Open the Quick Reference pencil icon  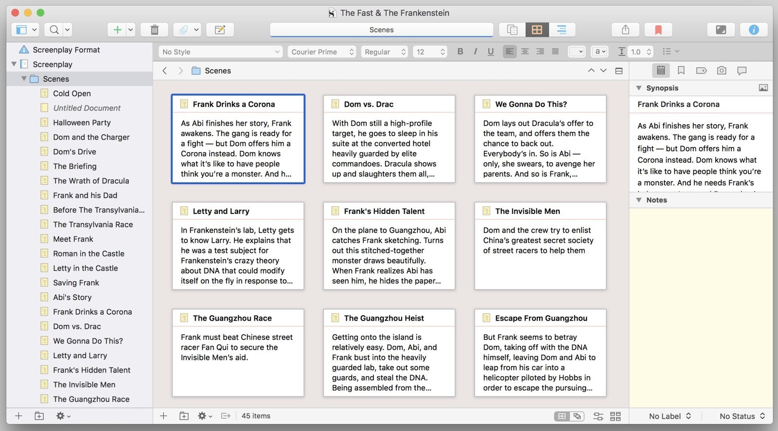220,30
